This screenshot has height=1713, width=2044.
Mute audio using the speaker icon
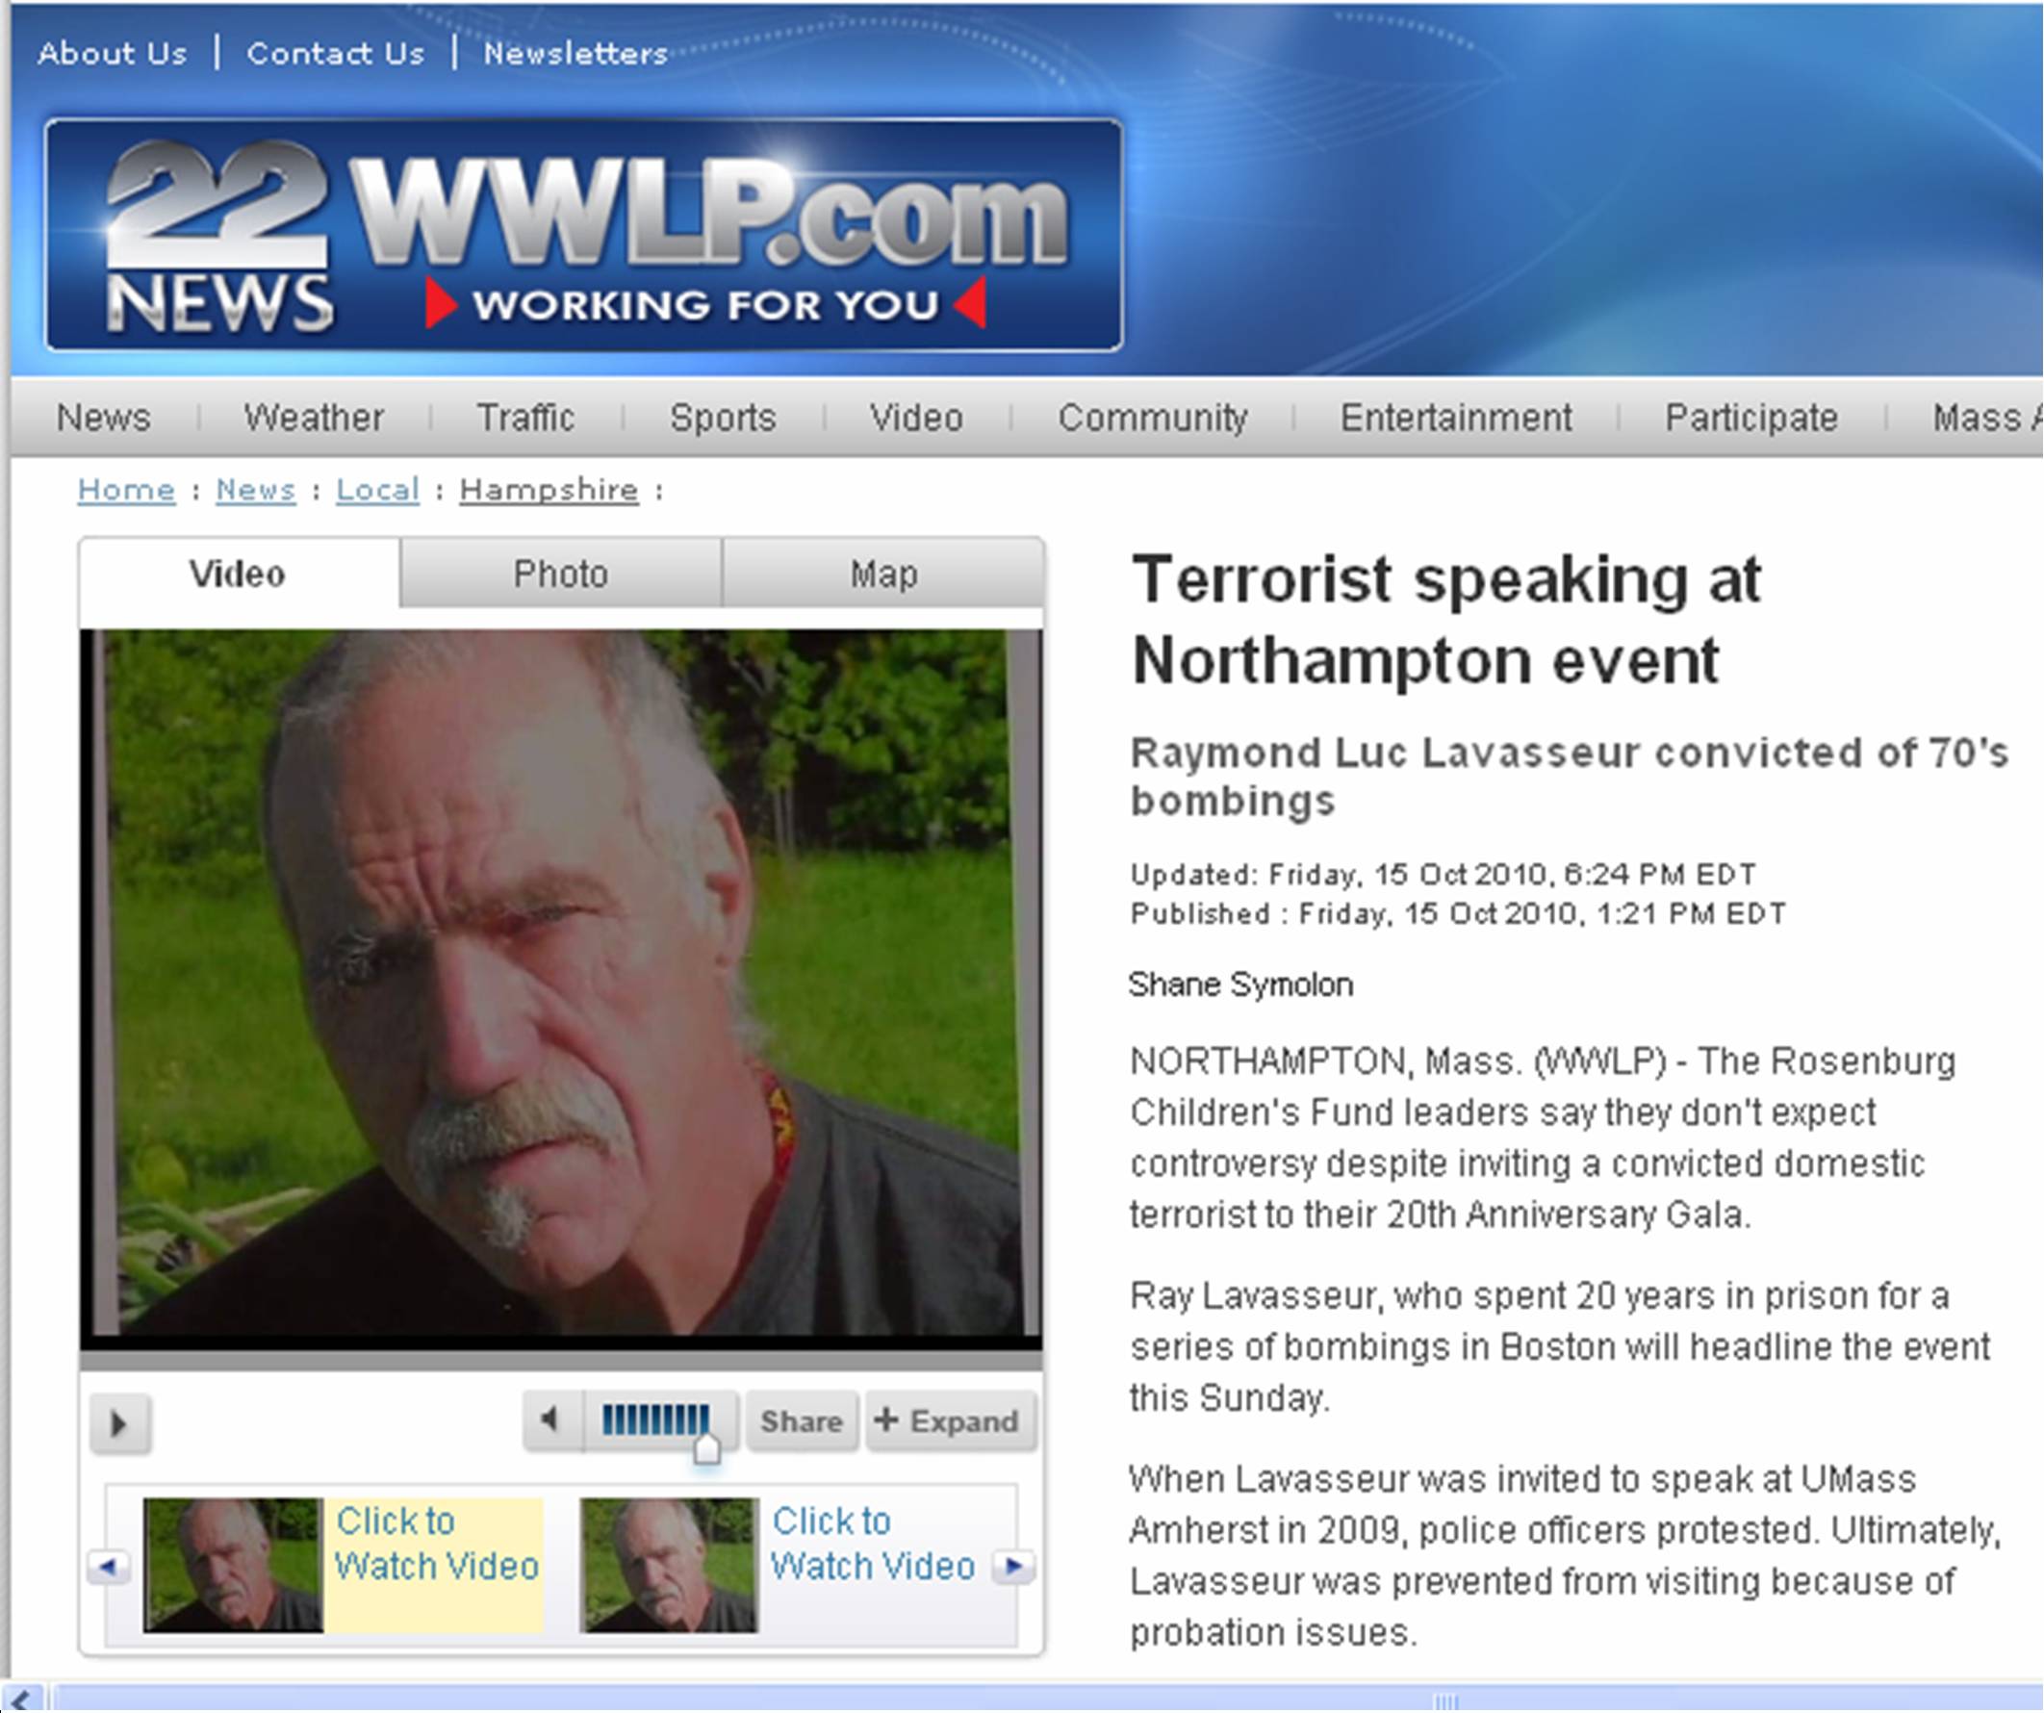click(551, 1420)
